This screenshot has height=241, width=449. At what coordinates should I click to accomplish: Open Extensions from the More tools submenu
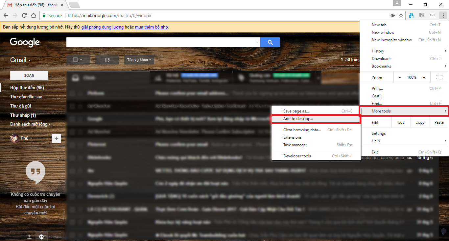(316, 137)
